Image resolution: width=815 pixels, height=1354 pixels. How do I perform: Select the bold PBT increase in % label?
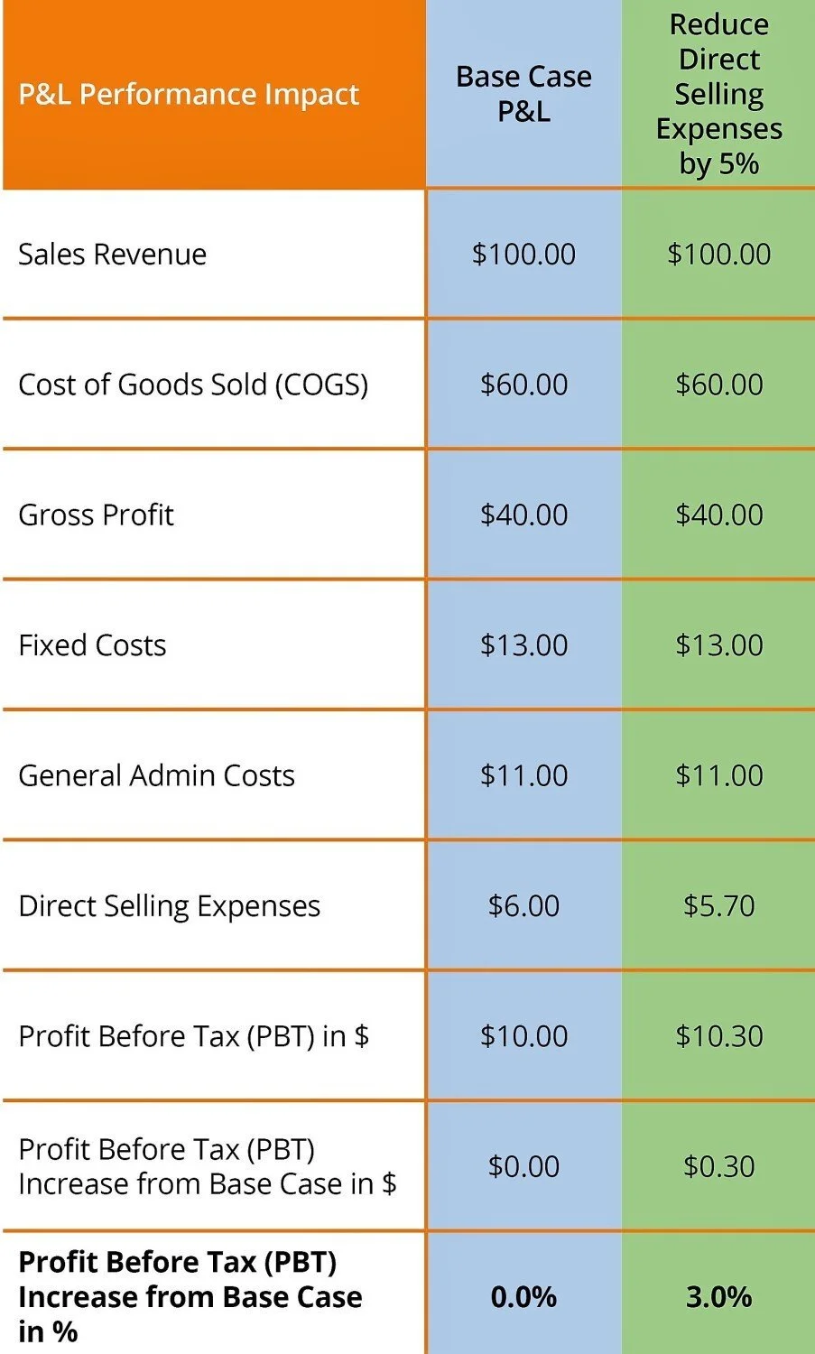point(190,1296)
